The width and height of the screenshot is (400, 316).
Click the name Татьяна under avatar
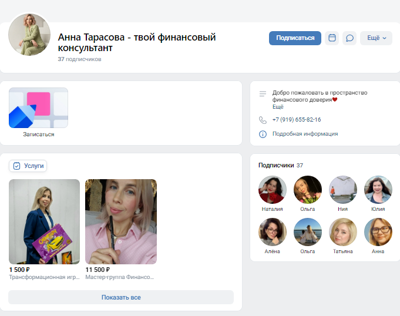click(x=342, y=251)
